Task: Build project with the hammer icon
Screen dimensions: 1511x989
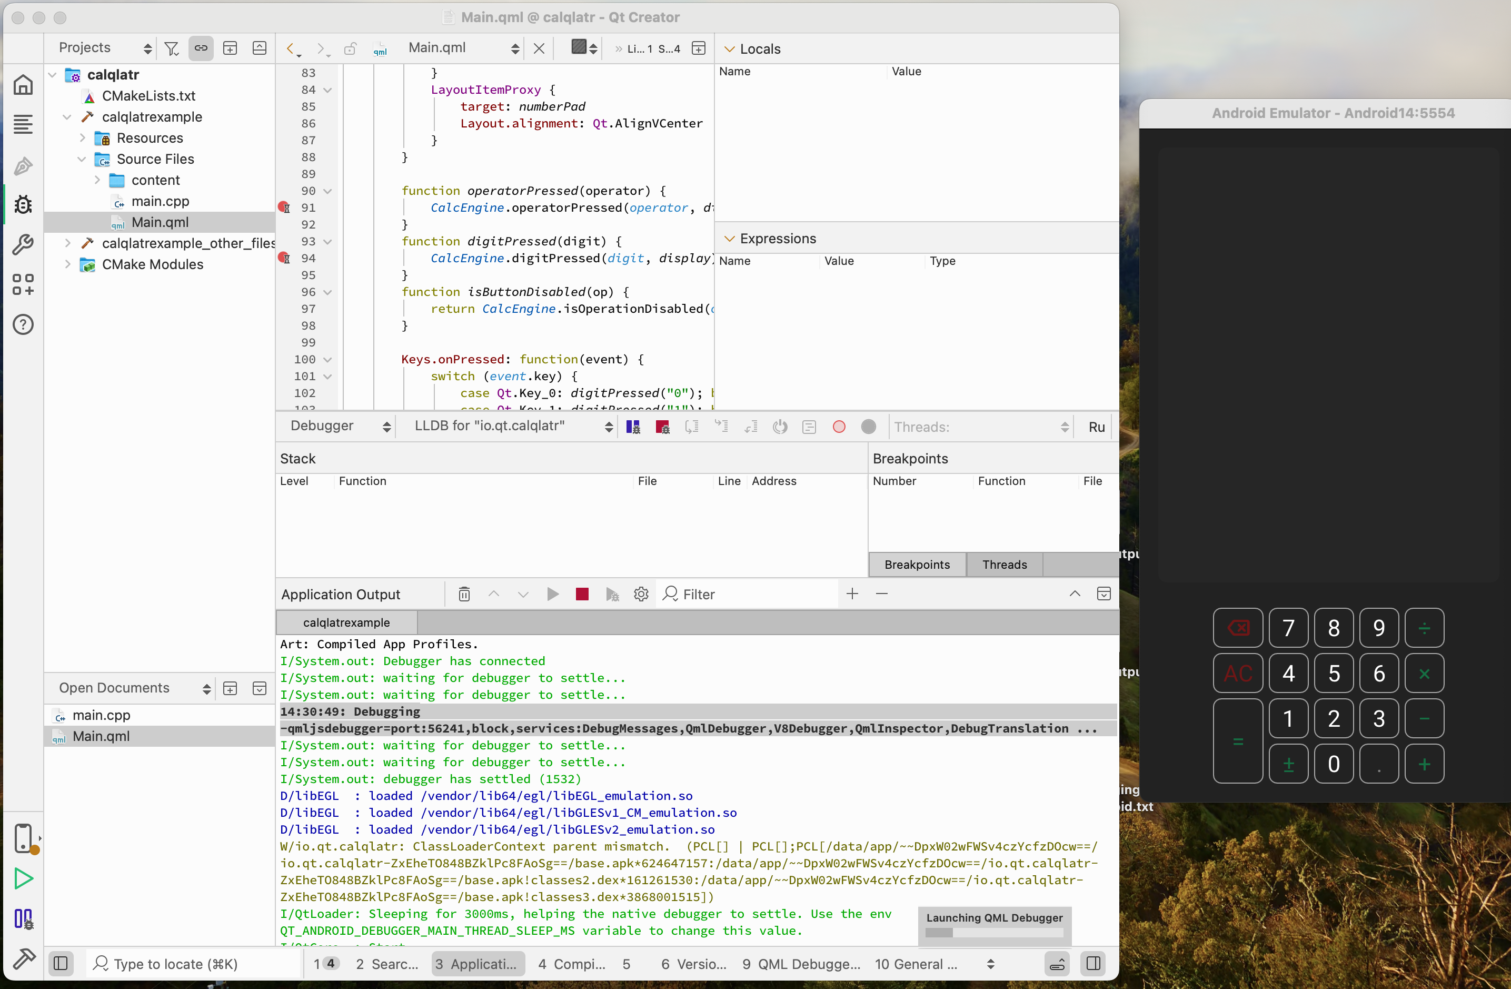Action: 24,958
